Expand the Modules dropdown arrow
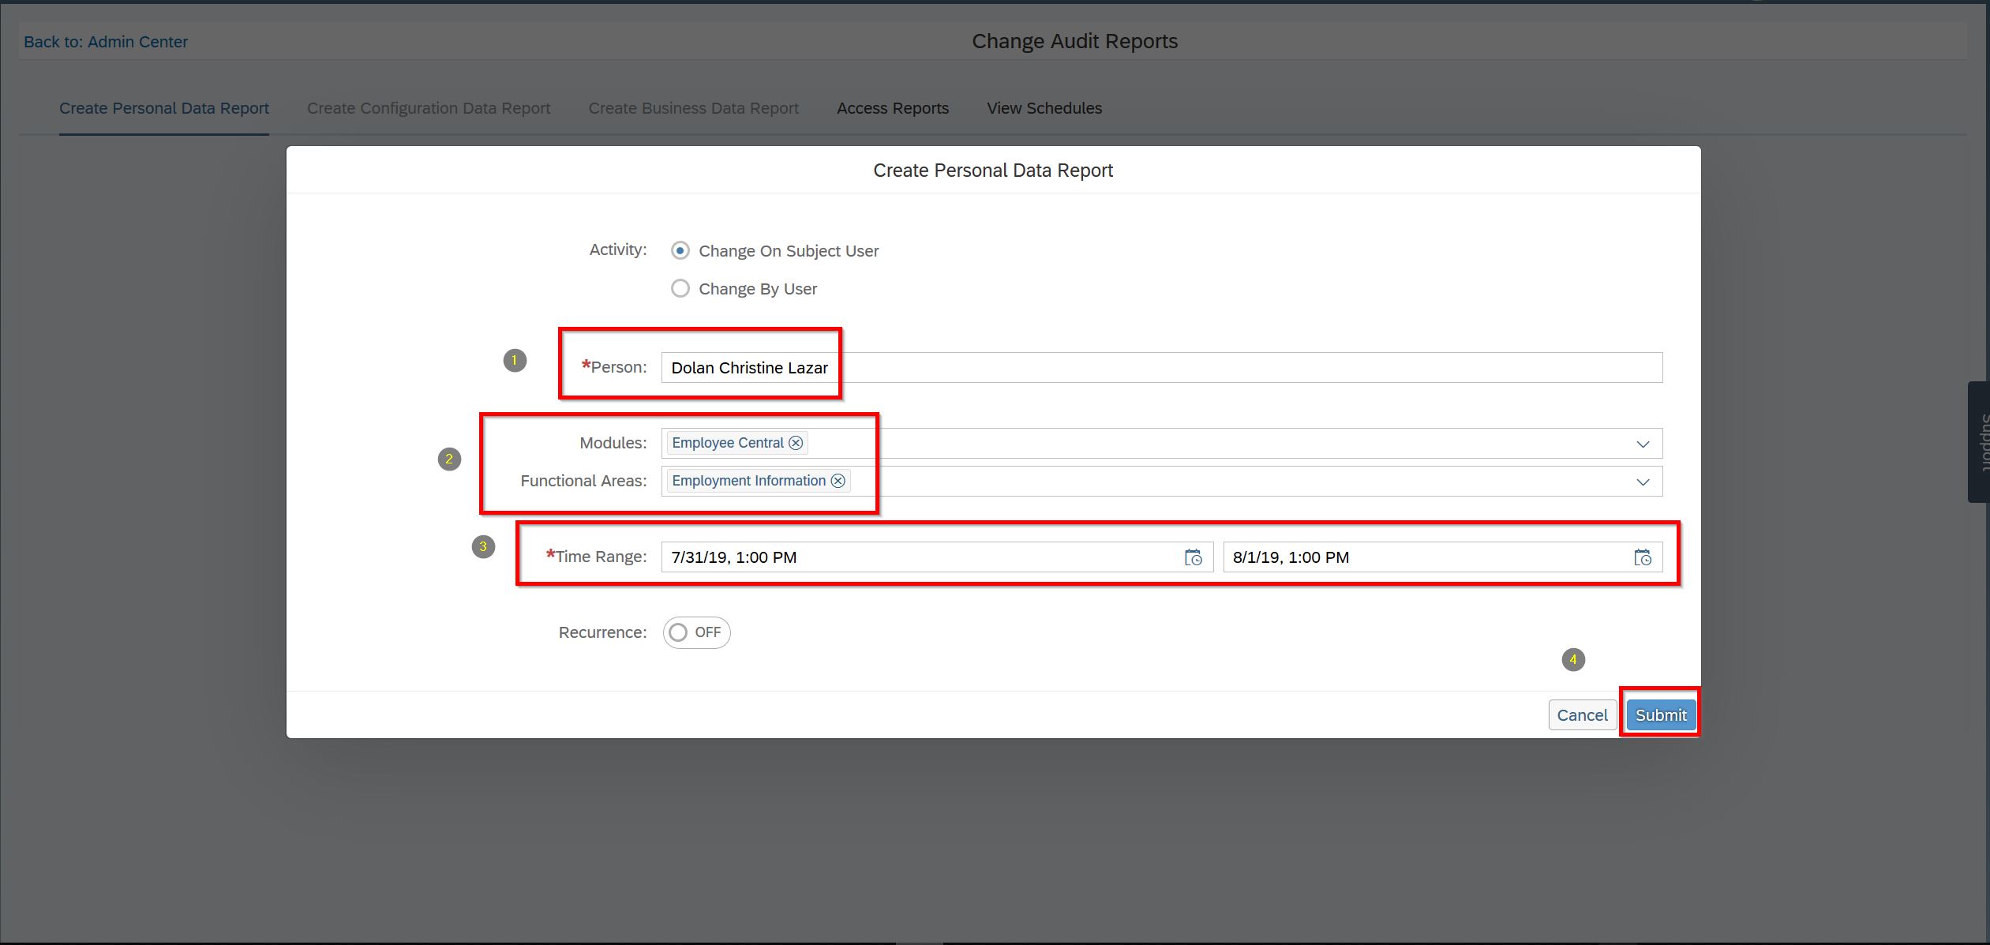This screenshot has width=1990, height=945. pos(1643,444)
